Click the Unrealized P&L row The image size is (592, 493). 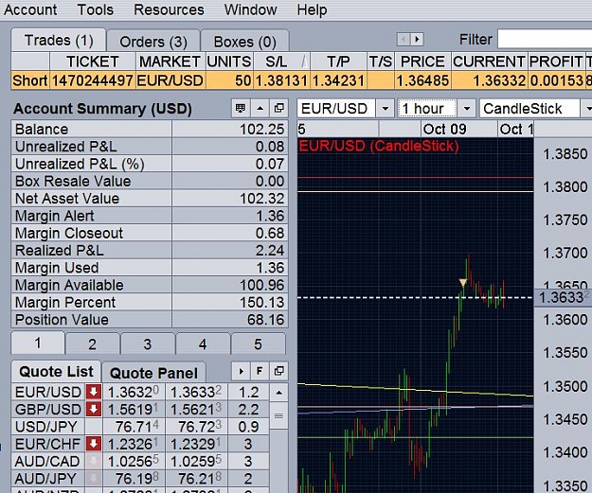[x=150, y=147]
